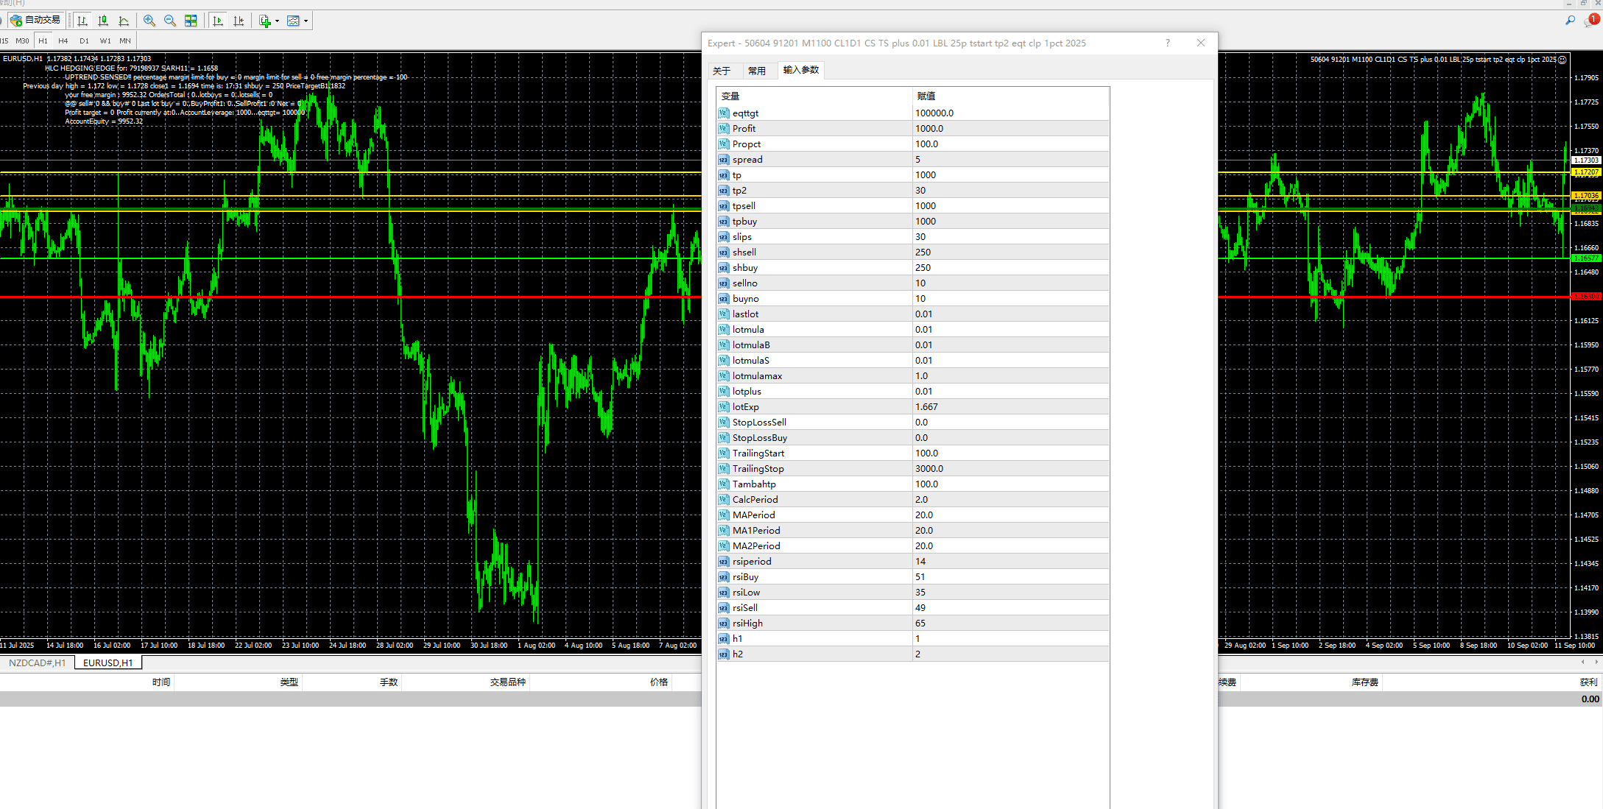Open the search magnifier at top right
The width and height of the screenshot is (1603, 809).
[x=1570, y=21]
